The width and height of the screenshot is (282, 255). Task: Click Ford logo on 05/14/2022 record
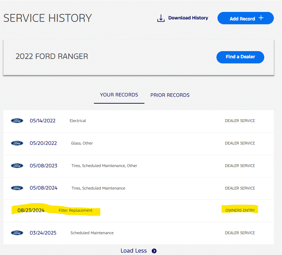tap(17, 121)
